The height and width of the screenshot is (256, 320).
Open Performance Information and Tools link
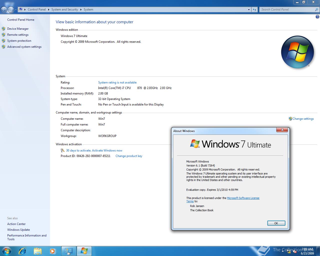(x=27, y=237)
